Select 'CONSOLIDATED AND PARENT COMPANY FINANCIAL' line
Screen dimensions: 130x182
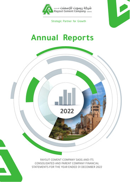point(67,163)
